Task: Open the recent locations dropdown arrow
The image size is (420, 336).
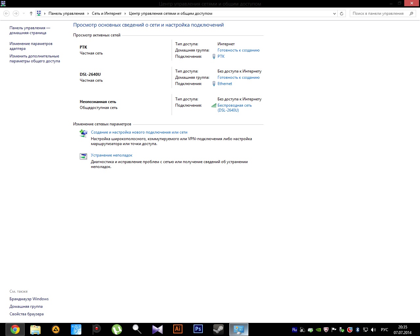Action: click(x=24, y=13)
